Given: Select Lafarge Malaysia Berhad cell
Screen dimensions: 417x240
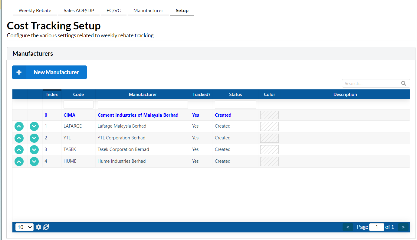Looking at the screenshot, I should (x=143, y=126).
